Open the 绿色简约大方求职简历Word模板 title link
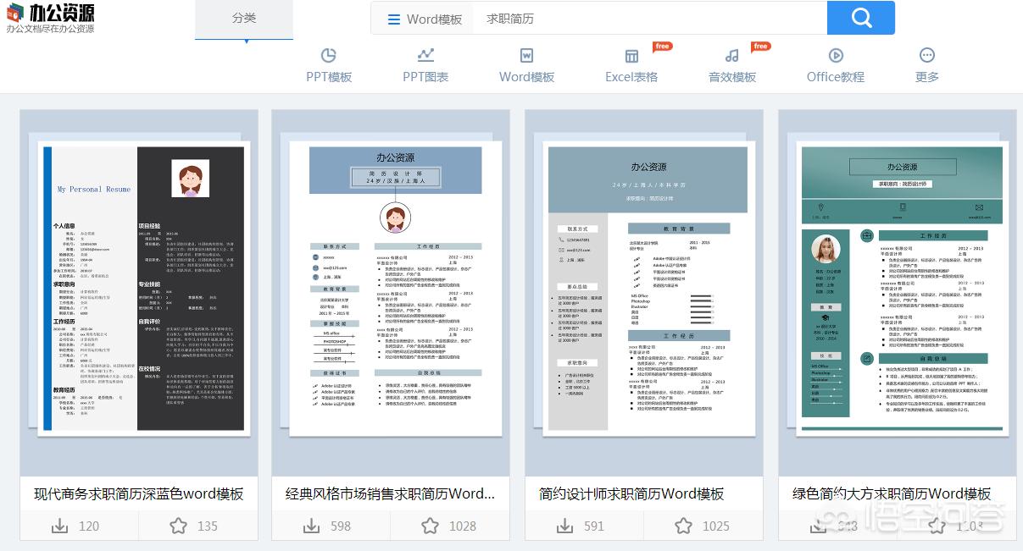Screen dimensions: 1023x551 point(892,493)
